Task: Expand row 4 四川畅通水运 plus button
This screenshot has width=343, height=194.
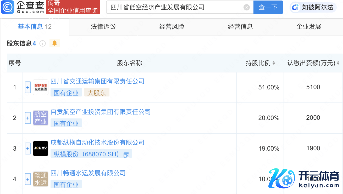Action: [28, 179]
